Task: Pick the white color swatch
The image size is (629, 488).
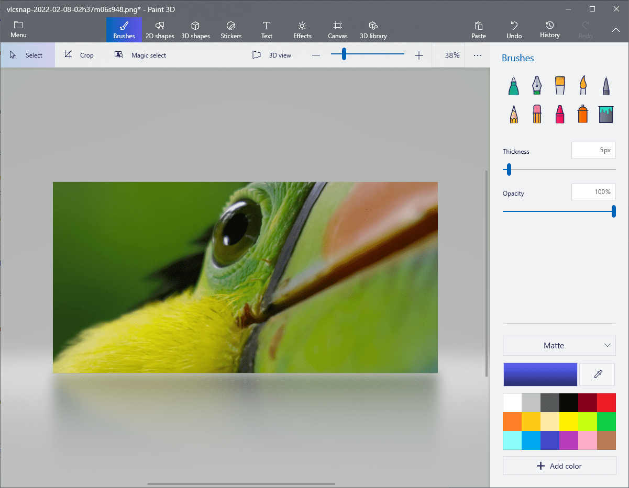Action: [512, 403]
